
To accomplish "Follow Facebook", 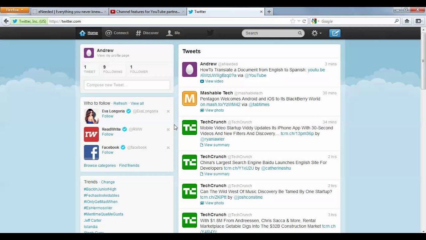I will (107, 152).
